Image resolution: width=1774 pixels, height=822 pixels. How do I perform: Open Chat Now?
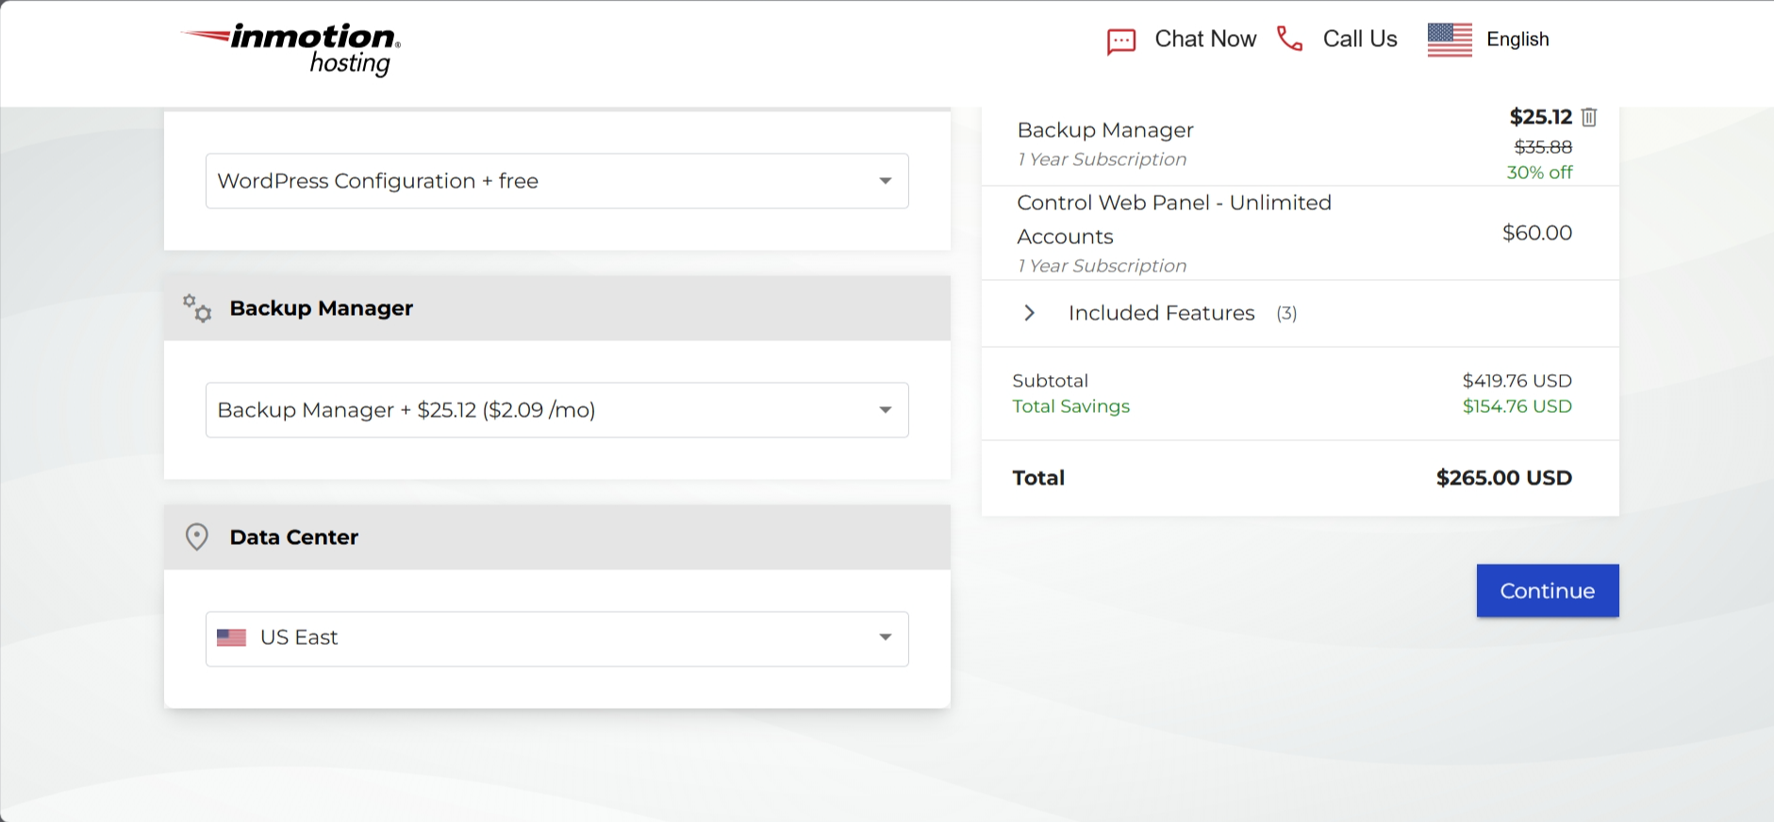[1205, 39]
